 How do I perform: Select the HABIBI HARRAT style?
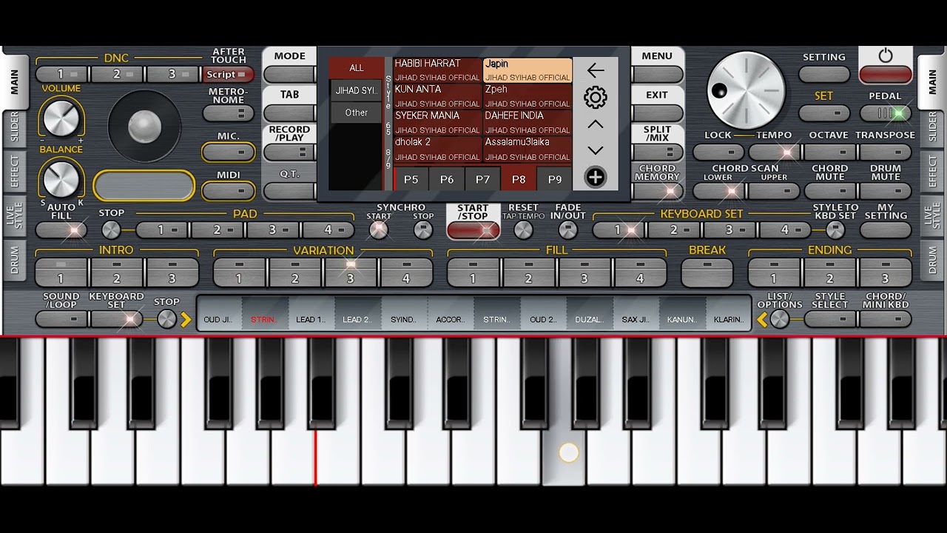click(438, 71)
